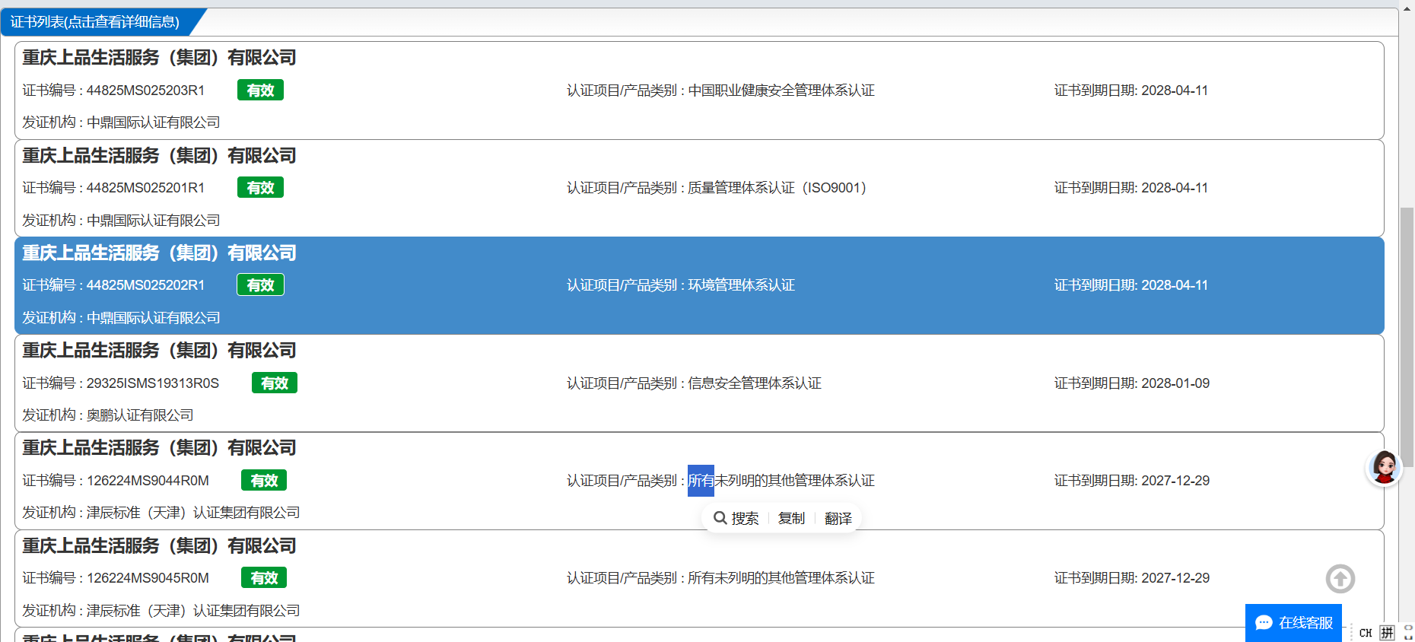This screenshot has width=1415, height=642.
Task: Click the 有效 badge for certificate 126224MS9044R0M
Action: 264,481
